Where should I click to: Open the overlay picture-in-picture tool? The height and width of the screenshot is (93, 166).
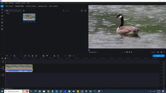coord(43,56)
